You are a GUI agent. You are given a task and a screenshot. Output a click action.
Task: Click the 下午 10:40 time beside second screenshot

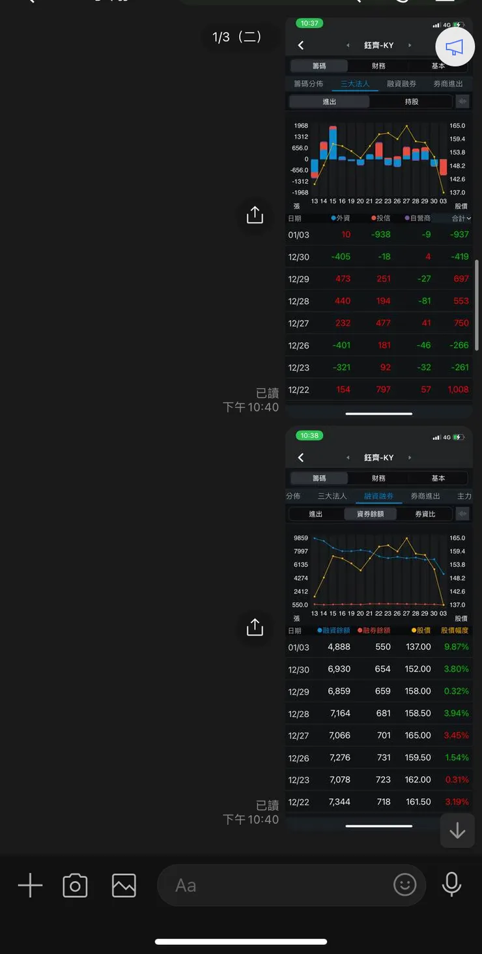coord(251,820)
